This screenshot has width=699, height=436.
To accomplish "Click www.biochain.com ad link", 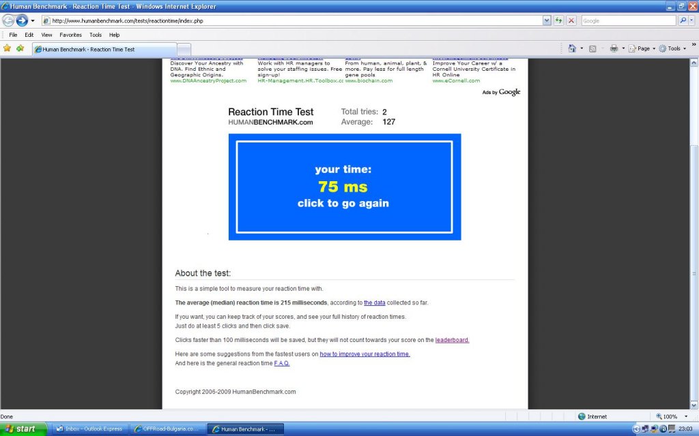I will pyautogui.click(x=369, y=80).
